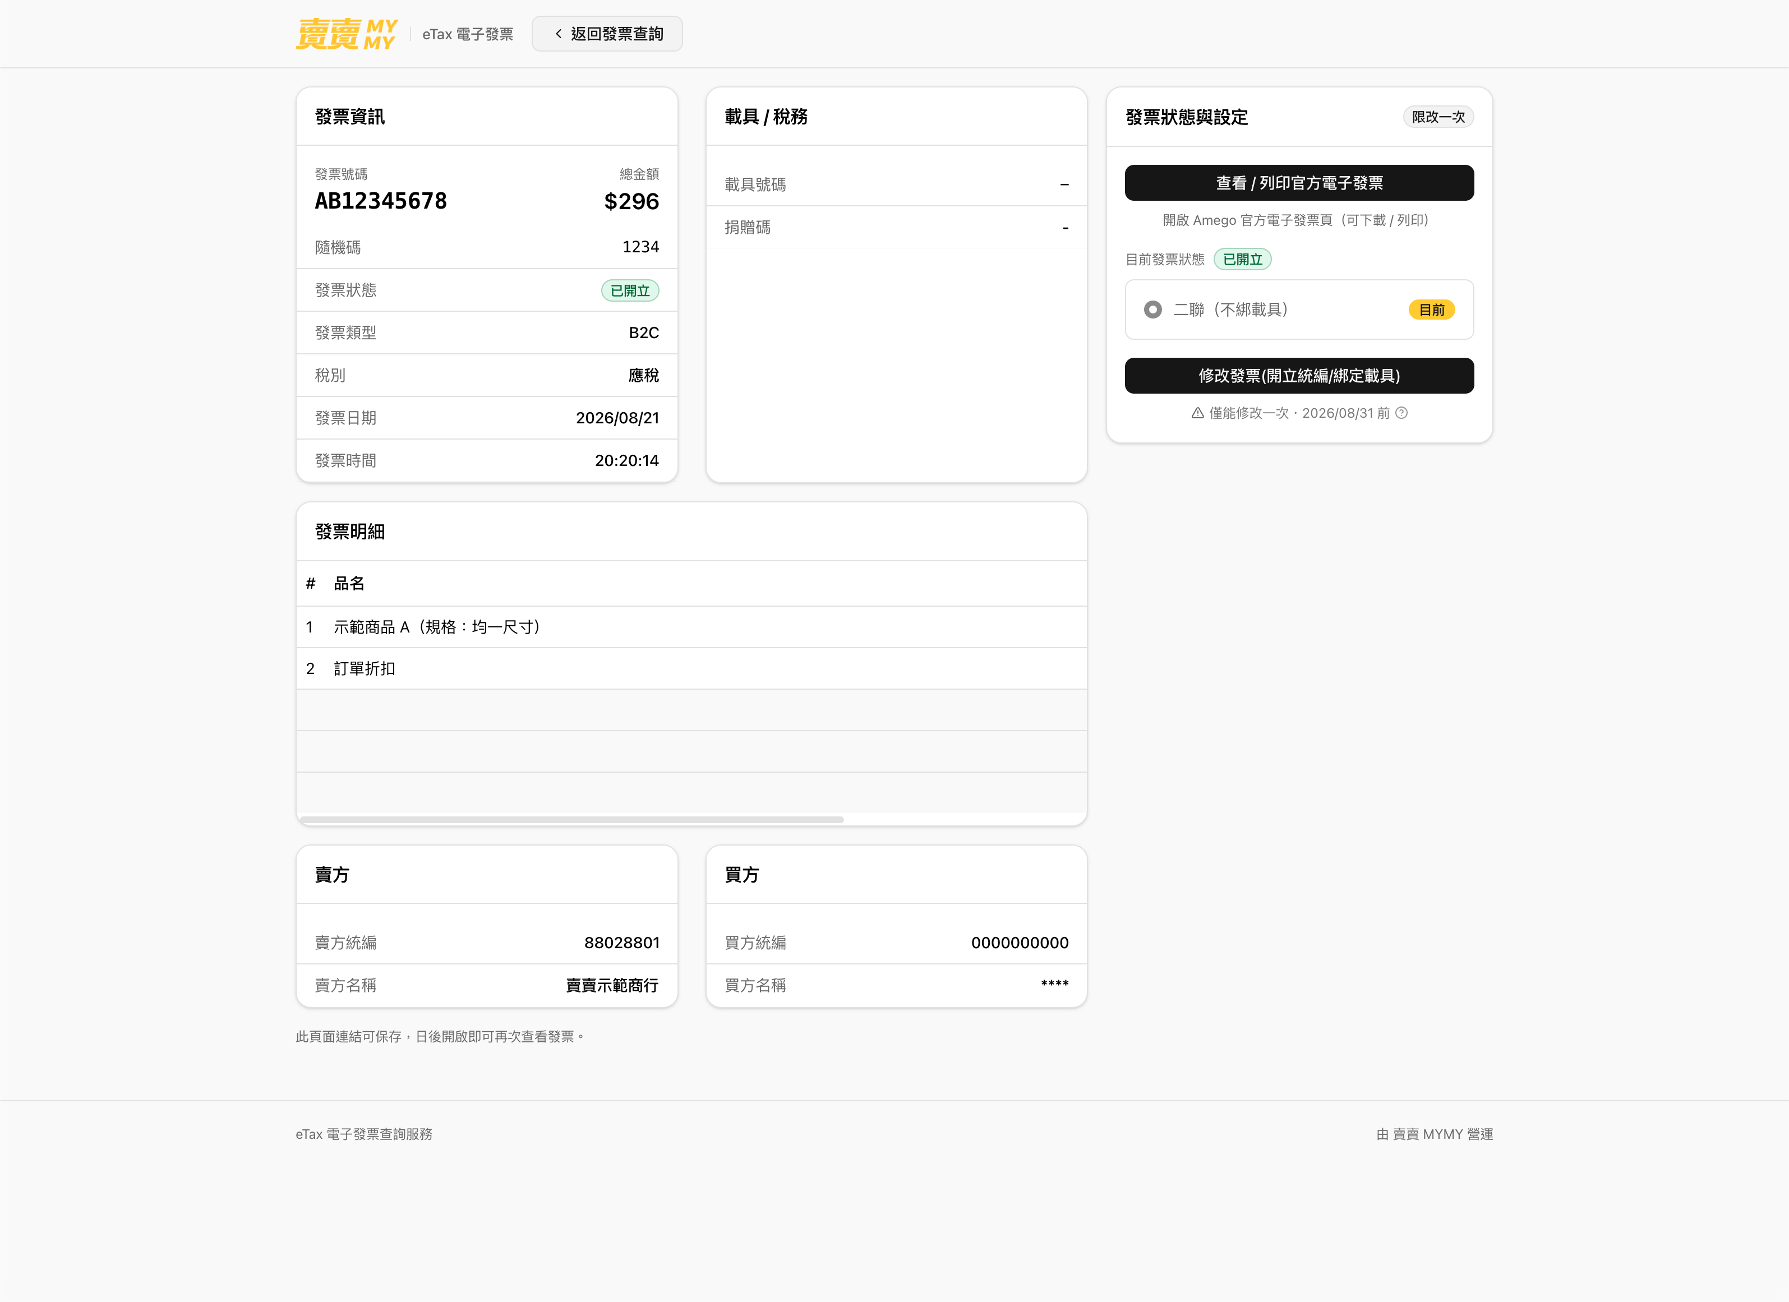Screen dimensions: 1789x1302
Task: Click item row 訂單折扣
Action: point(692,669)
